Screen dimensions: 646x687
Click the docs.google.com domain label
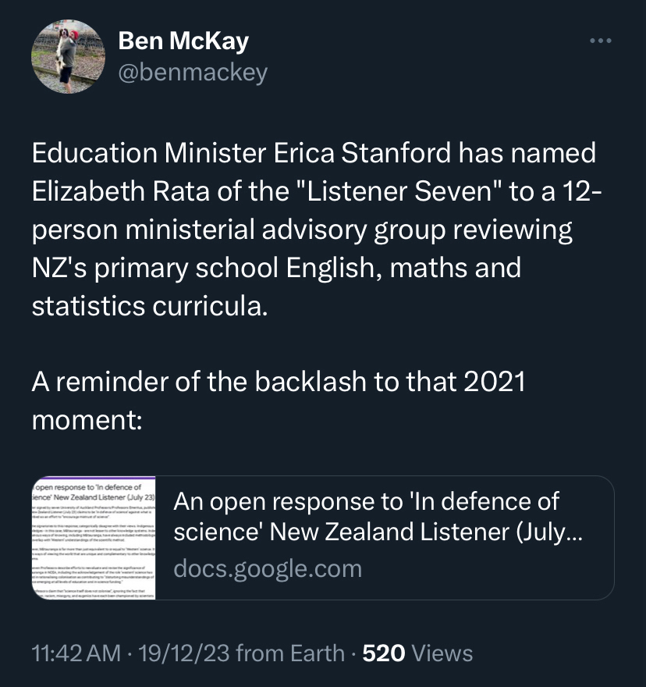pos(268,568)
